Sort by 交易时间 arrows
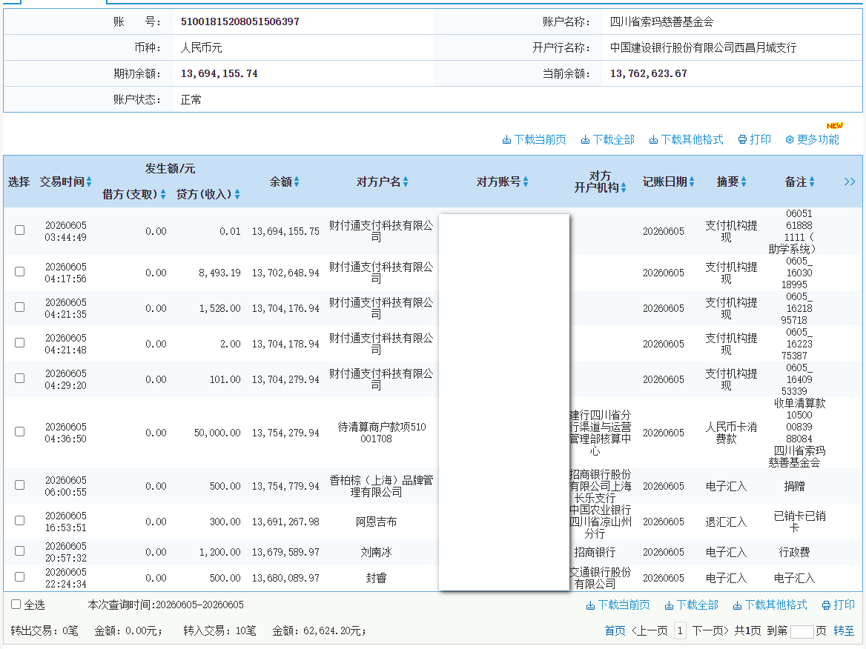The width and height of the screenshot is (866, 649). point(89,182)
